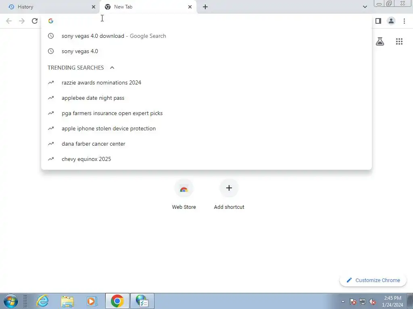The image size is (413, 309).
Task: Open the Google apps grid
Action: [x=399, y=41]
